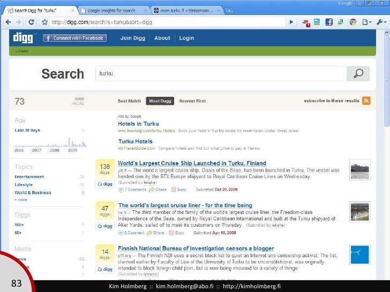Viewport: 390px width, 292px height.
Task: Click the browser reload button
Action: pos(32,22)
